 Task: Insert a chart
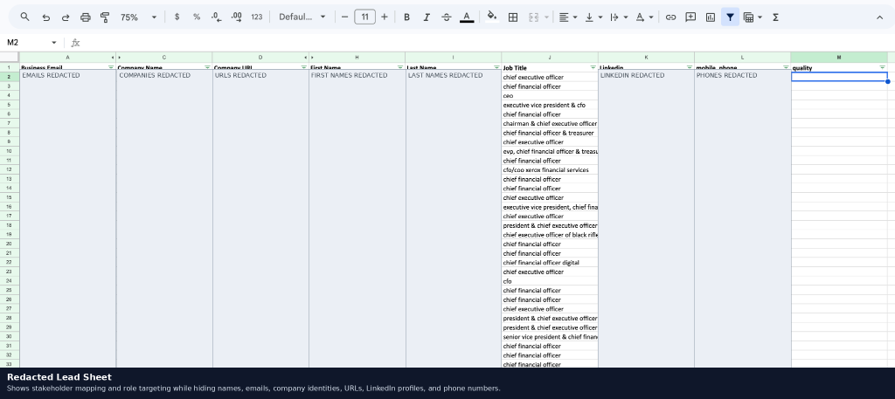(x=710, y=17)
